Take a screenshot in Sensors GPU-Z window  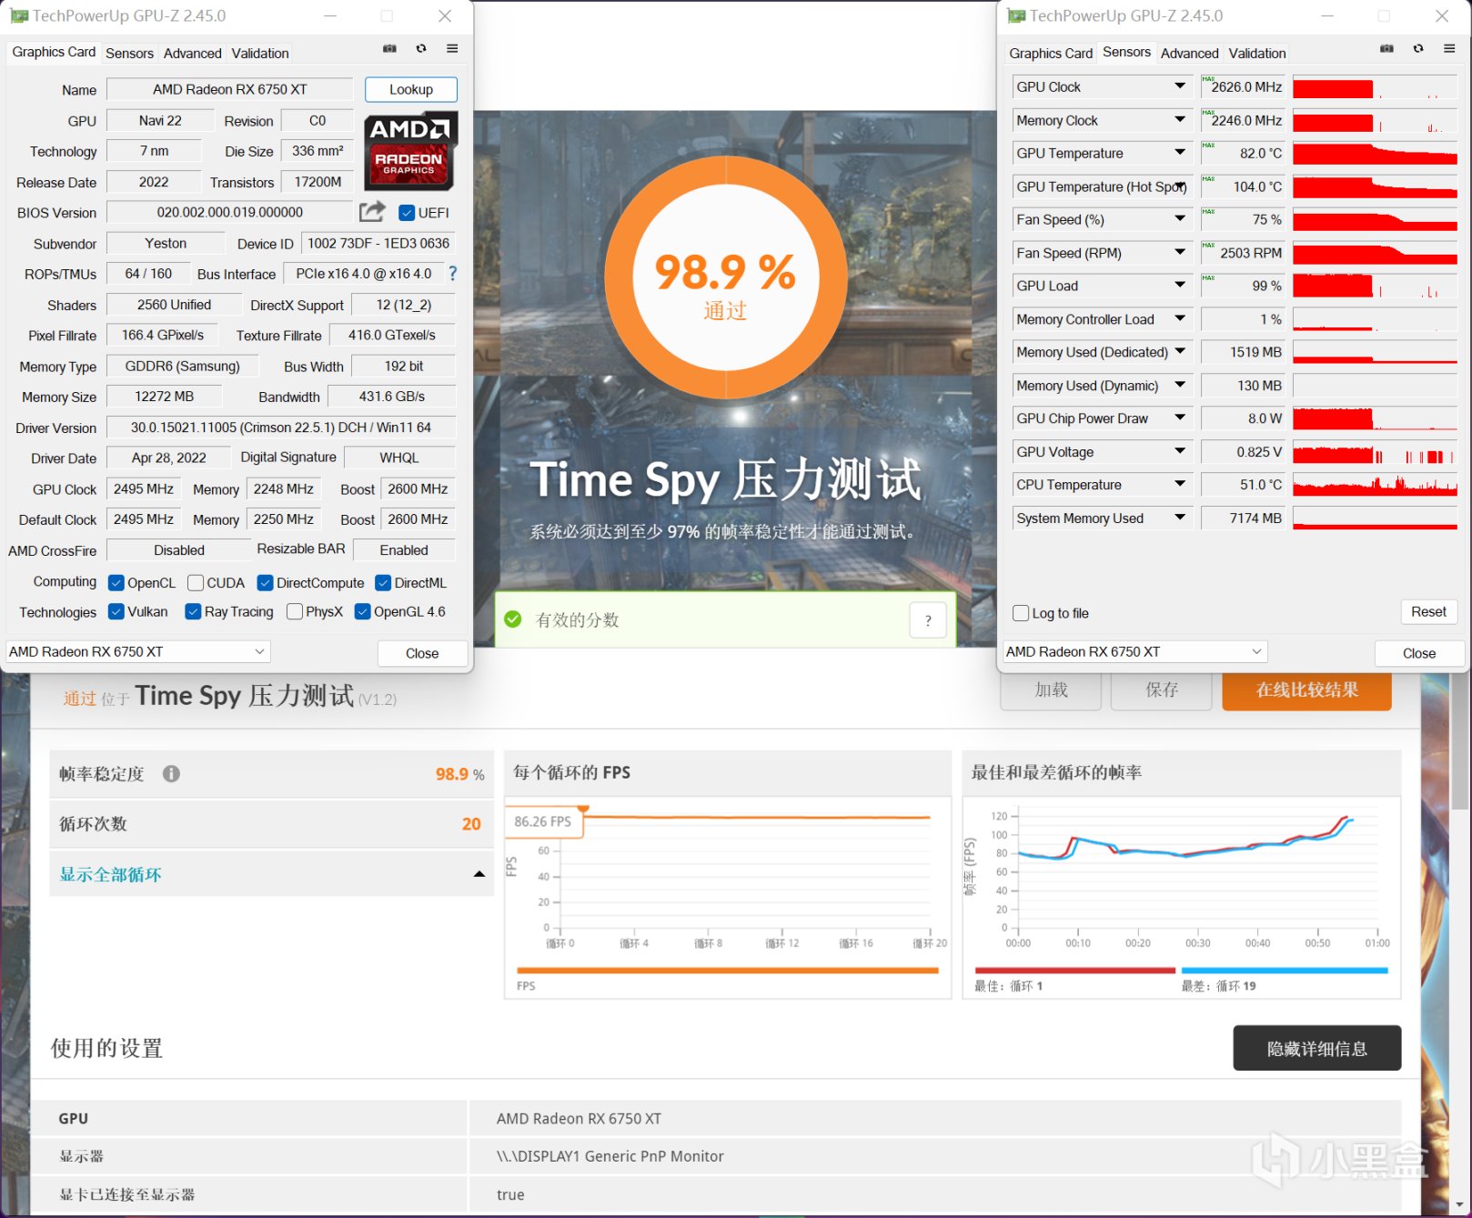click(x=1386, y=49)
